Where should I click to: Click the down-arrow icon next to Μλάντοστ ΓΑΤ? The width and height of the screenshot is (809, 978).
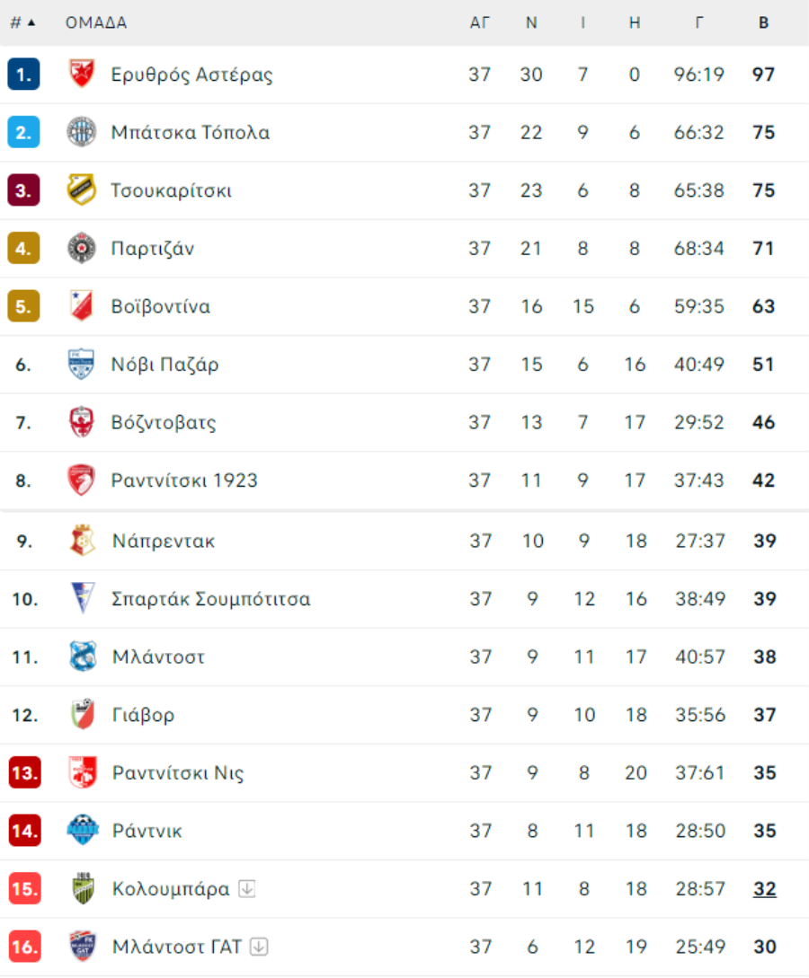coord(259,947)
